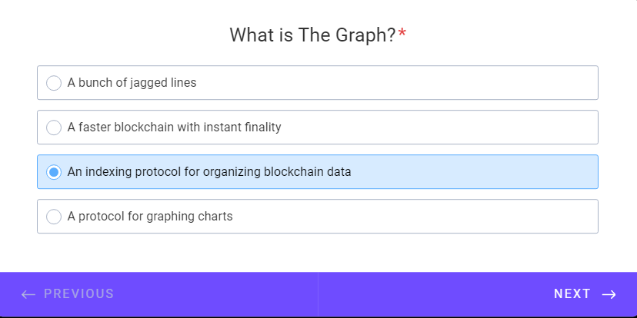
Task: Click blank space in the jagged lines row
Action: [399, 83]
